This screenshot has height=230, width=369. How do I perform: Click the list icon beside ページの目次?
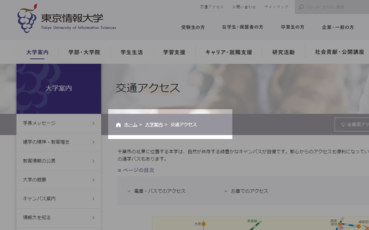coord(119,171)
